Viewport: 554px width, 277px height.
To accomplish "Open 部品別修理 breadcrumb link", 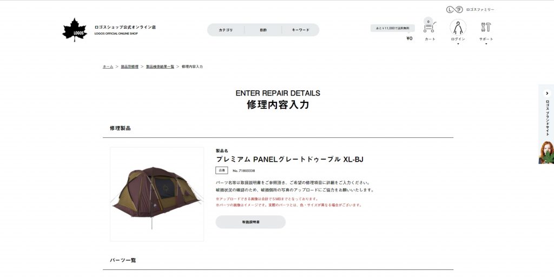I will pyautogui.click(x=130, y=67).
